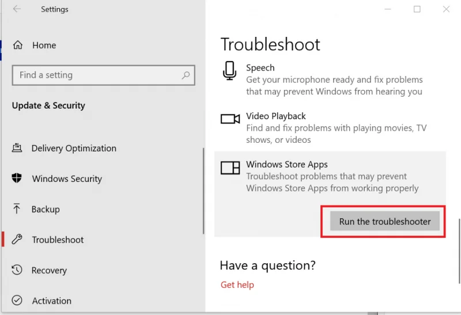The height and width of the screenshot is (315, 461).
Task: Run the troubleshooter for Windows Store Apps
Action: click(x=384, y=221)
